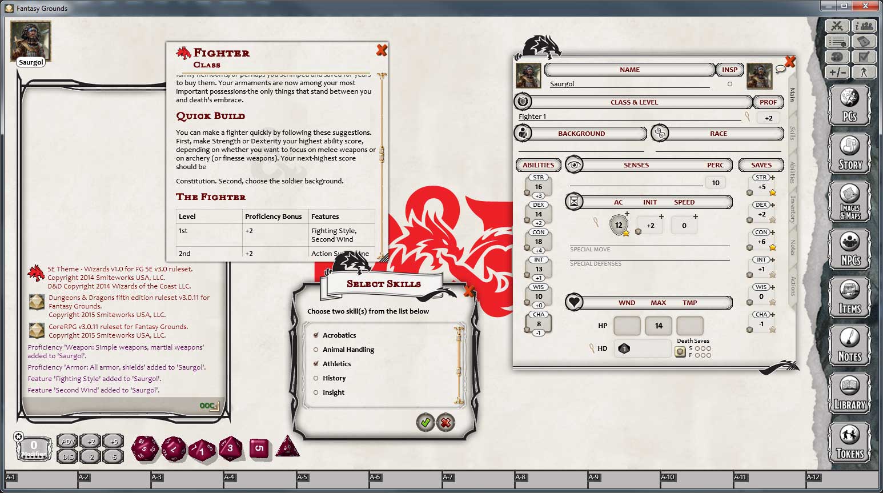Open the Party Sheet
The image size is (883, 493).
(x=864, y=25)
